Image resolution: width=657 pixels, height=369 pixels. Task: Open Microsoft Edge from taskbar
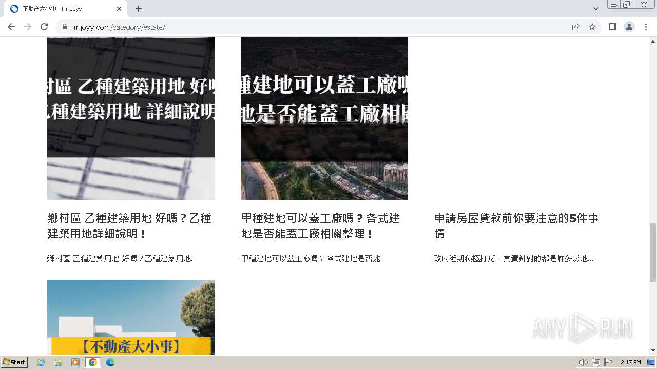point(110,362)
